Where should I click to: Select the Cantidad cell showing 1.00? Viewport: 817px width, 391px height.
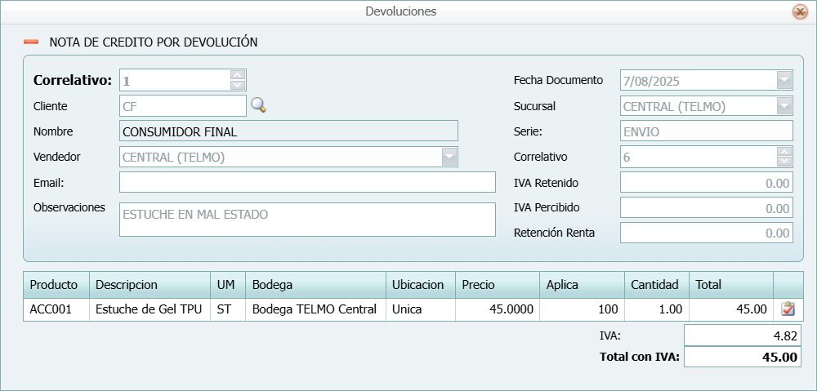pyautogui.click(x=657, y=310)
